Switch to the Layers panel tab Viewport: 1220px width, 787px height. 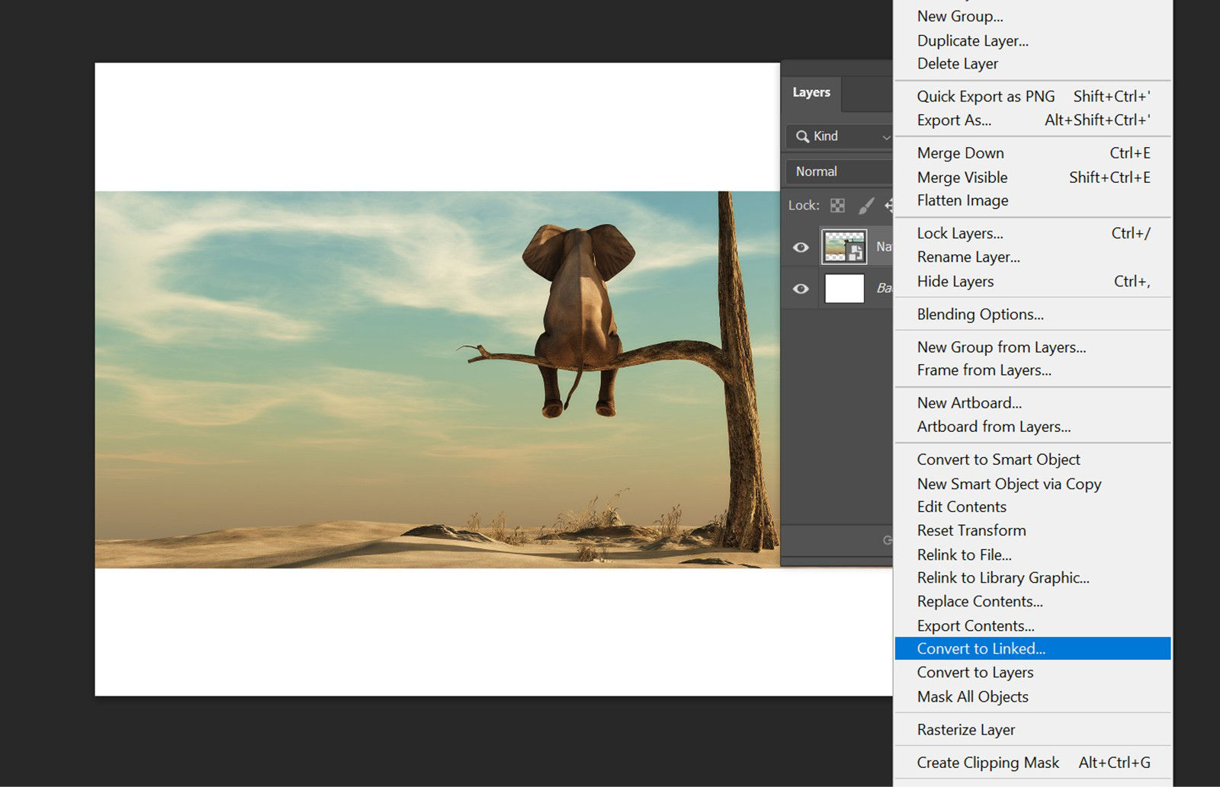[x=811, y=92]
